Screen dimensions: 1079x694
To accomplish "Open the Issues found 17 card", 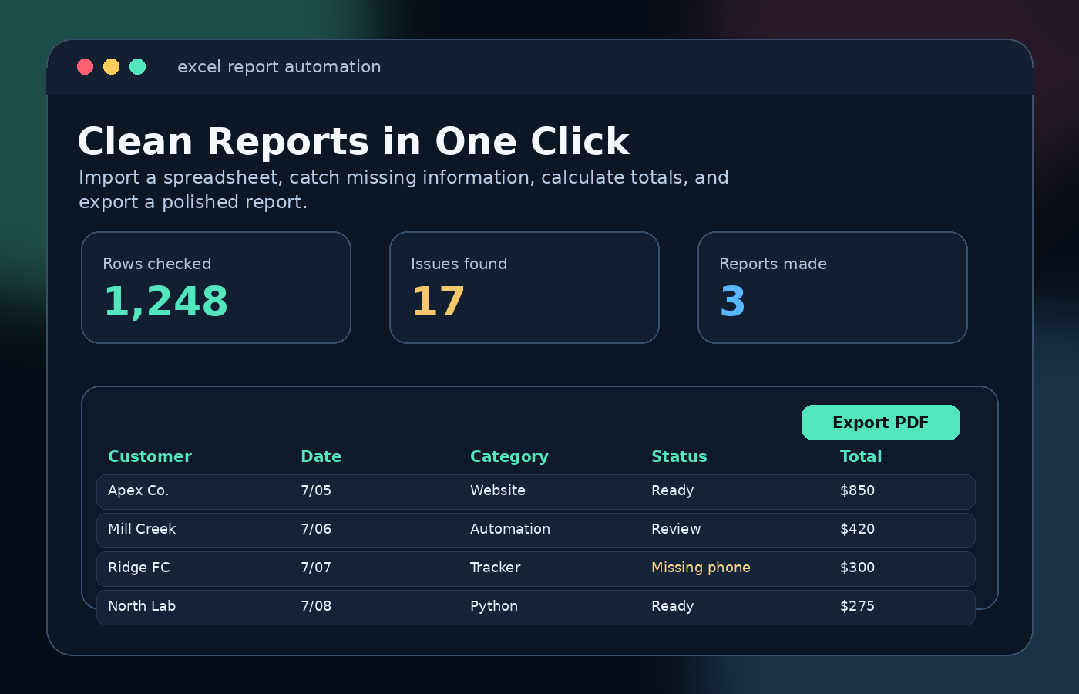I will [x=524, y=288].
